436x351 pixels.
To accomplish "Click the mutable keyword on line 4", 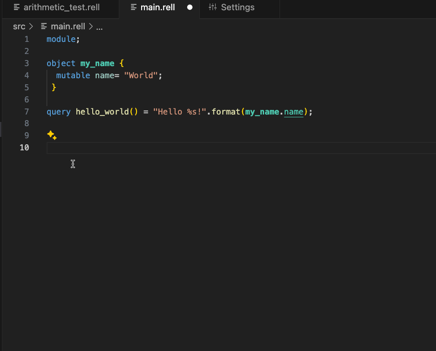I will point(73,75).
